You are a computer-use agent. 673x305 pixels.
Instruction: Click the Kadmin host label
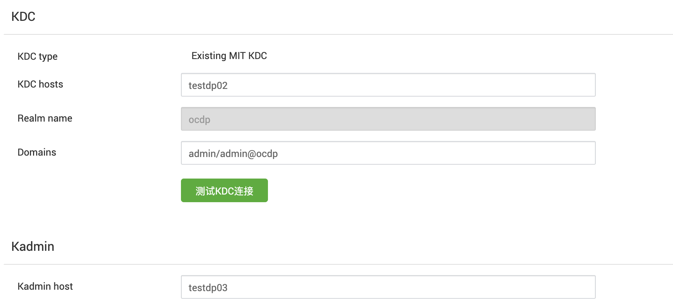coord(45,286)
